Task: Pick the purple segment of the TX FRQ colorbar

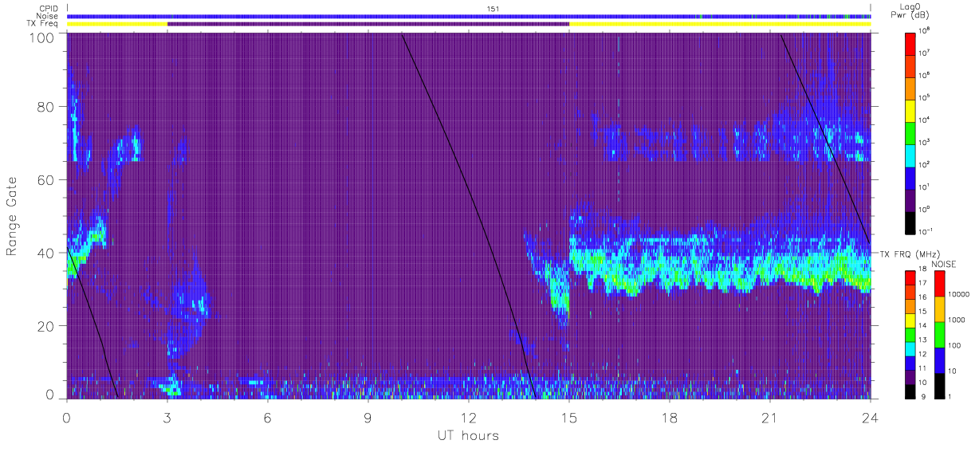Action: point(910,376)
